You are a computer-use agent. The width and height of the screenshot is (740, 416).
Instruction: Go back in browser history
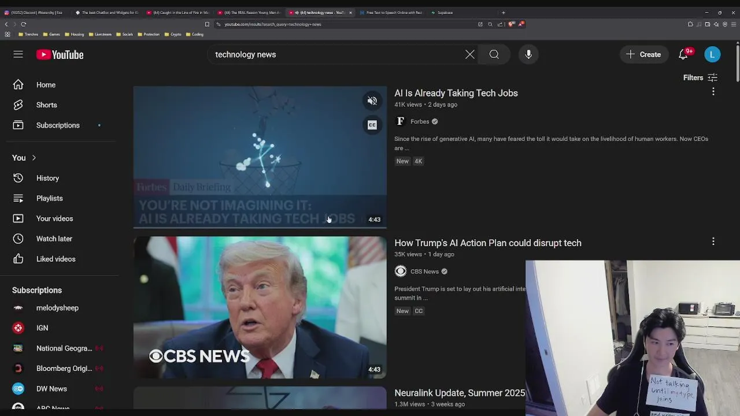pyautogui.click(x=6, y=24)
